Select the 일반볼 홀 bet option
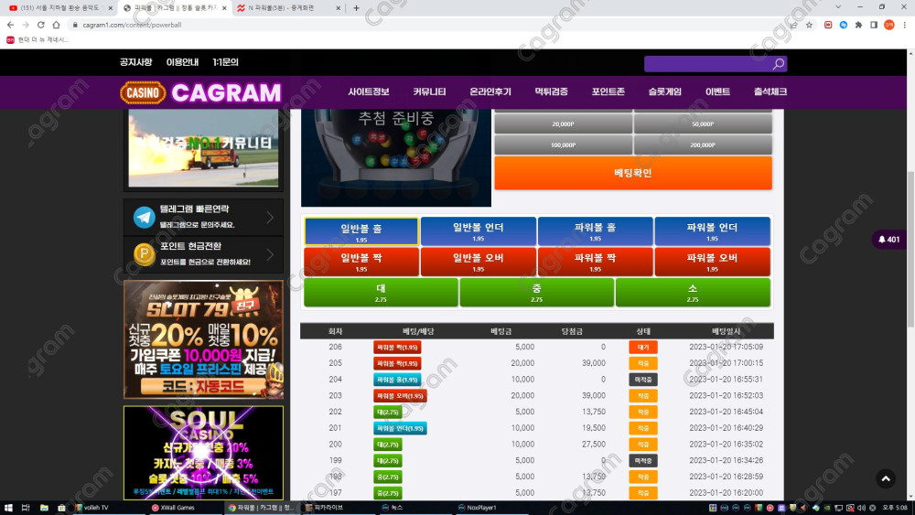This screenshot has height=515, width=915. [361, 231]
